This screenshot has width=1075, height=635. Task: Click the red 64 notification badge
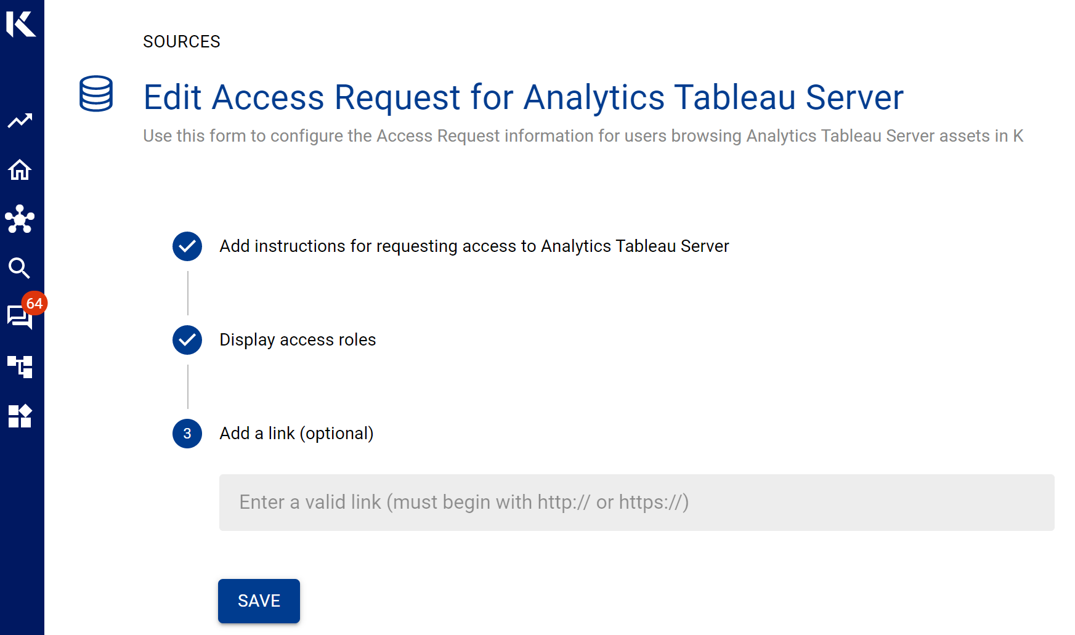pyautogui.click(x=36, y=303)
